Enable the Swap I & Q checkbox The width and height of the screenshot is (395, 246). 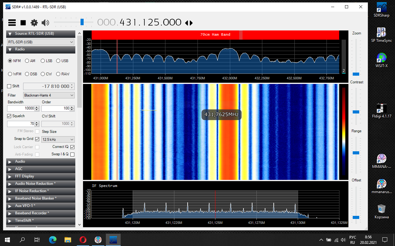tap(73, 154)
